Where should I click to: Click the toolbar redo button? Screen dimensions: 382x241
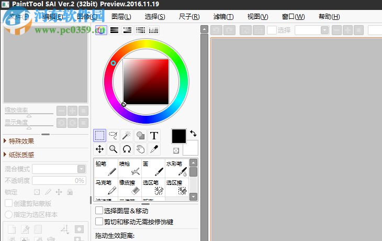(x=230, y=30)
